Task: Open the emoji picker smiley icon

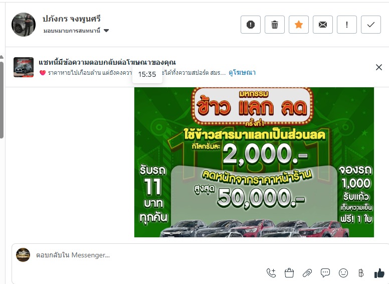Action: click(x=343, y=273)
